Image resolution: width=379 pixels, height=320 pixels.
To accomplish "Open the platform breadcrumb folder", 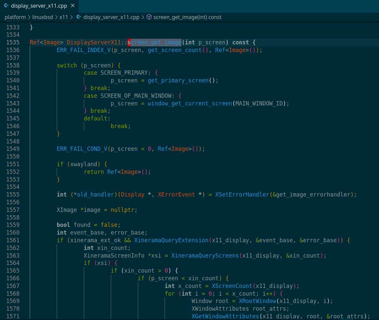I will 15,17.
